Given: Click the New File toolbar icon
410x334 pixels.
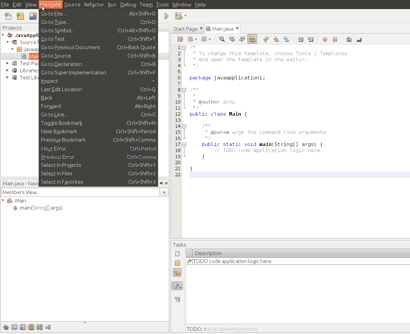Looking at the screenshot, I should [8, 16].
